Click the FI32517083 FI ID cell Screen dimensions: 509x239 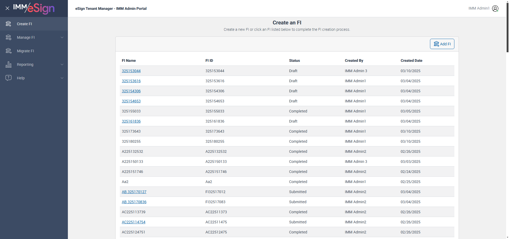pos(216,202)
